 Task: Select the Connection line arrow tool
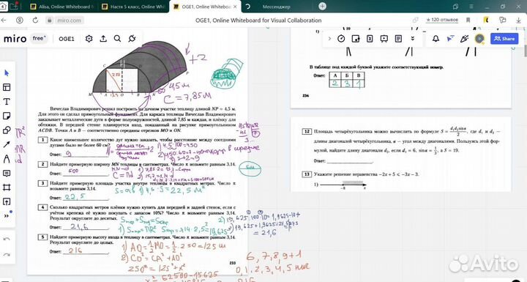7,145
